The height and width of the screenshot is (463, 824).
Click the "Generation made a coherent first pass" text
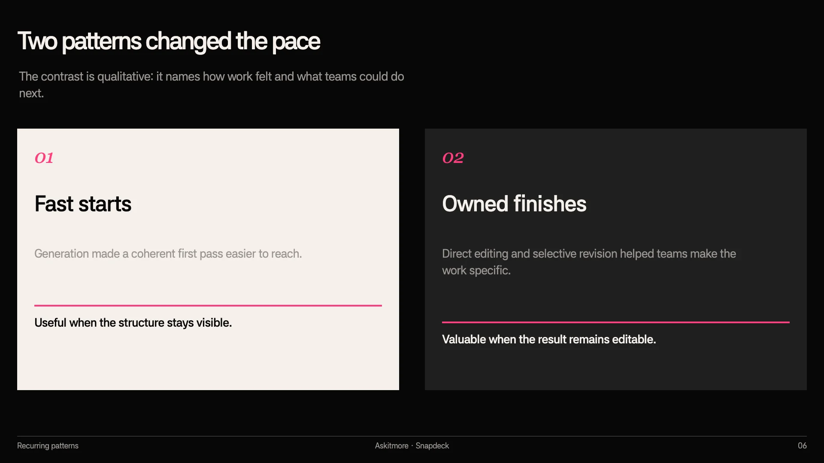click(168, 254)
